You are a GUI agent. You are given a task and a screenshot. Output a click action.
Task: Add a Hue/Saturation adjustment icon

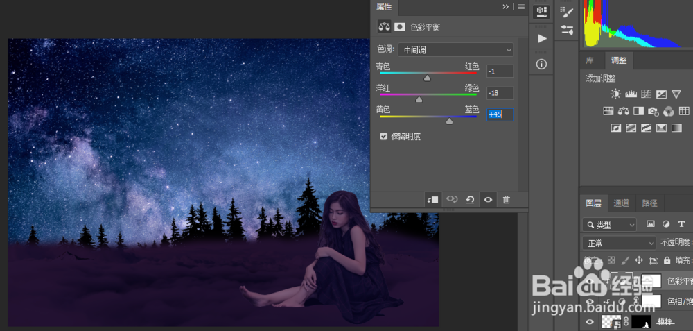pyautogui.click(x=608, y=111)
